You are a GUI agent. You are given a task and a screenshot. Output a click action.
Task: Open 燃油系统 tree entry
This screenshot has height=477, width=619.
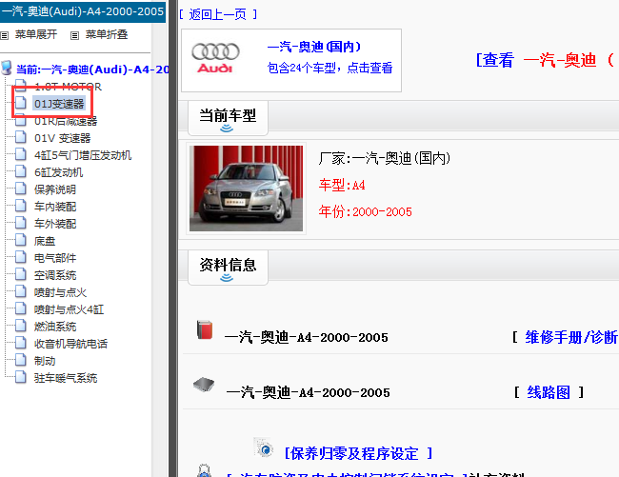[55, 327]
